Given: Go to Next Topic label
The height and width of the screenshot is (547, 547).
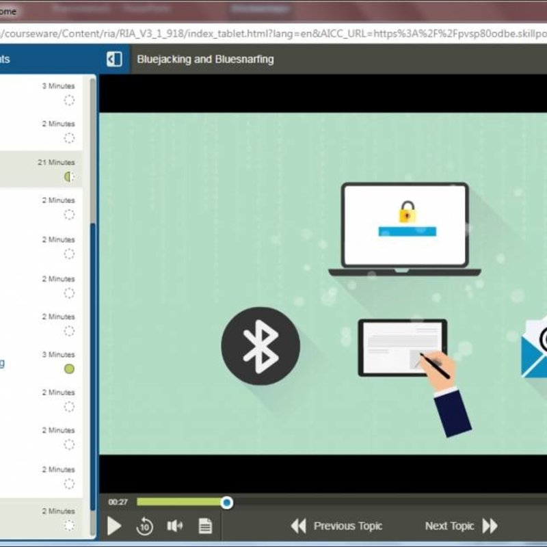Looking at the screenshot, I should [449, 526].
